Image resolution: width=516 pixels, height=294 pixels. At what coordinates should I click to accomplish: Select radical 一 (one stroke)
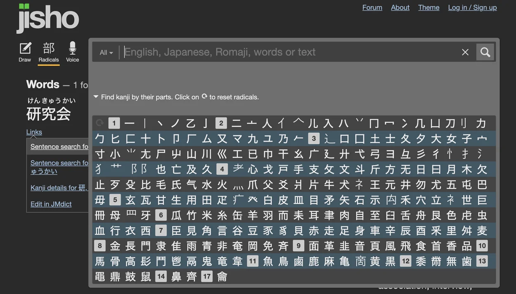pyautogui.click(x=130, y=123)
